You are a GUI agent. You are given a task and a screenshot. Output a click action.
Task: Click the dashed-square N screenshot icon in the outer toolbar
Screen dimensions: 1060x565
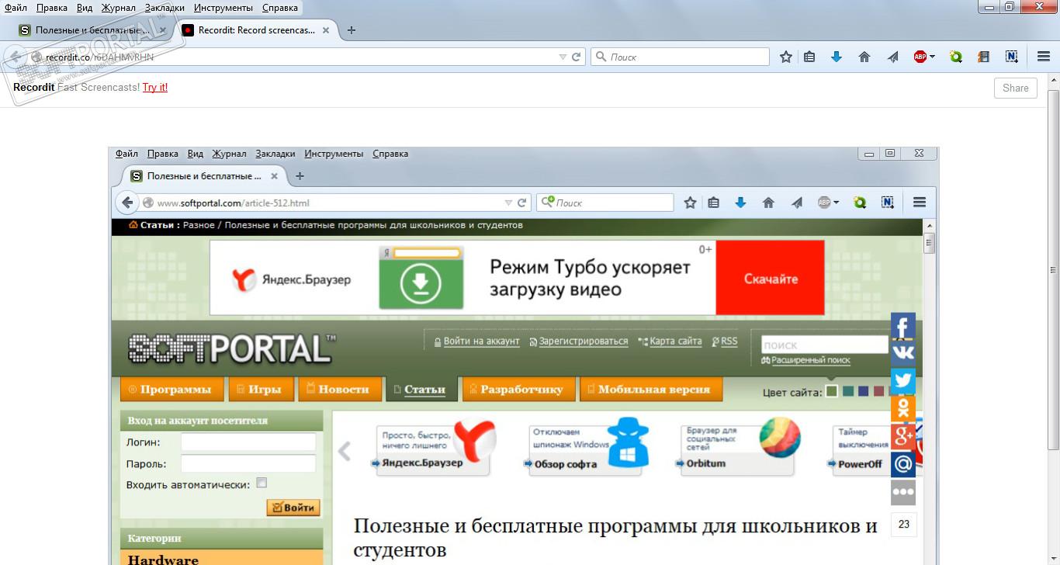coord(1011,57)
